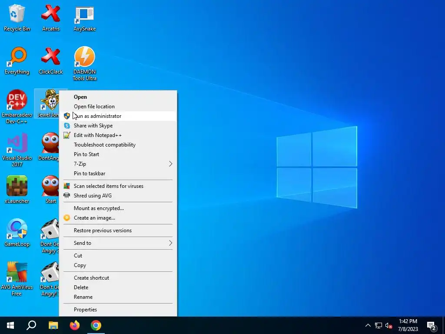Select the Arcatris desktop icon
The width and height of the screenshot is (445, 334).
(x=51, y=18)
